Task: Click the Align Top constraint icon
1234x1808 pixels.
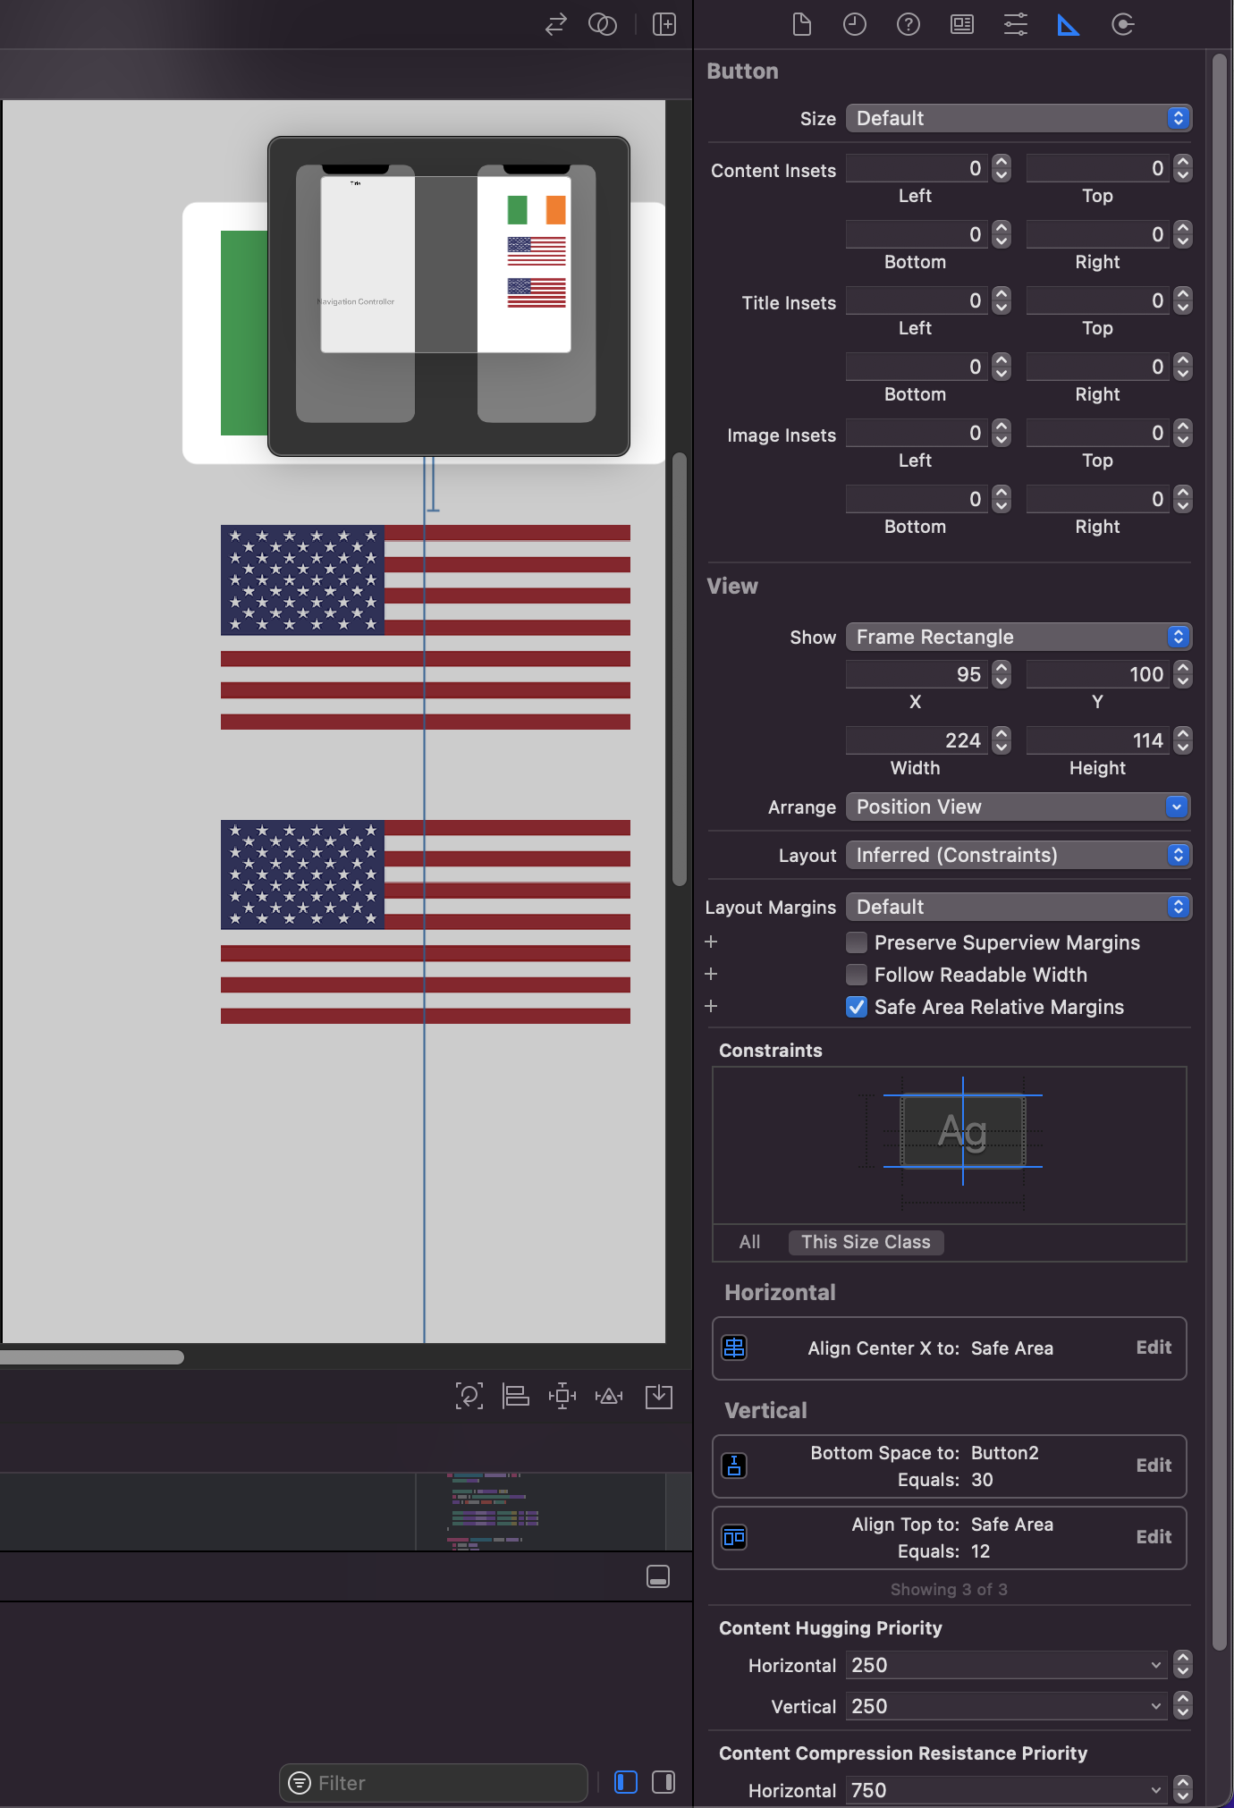Action: (x=734, y=1537)
